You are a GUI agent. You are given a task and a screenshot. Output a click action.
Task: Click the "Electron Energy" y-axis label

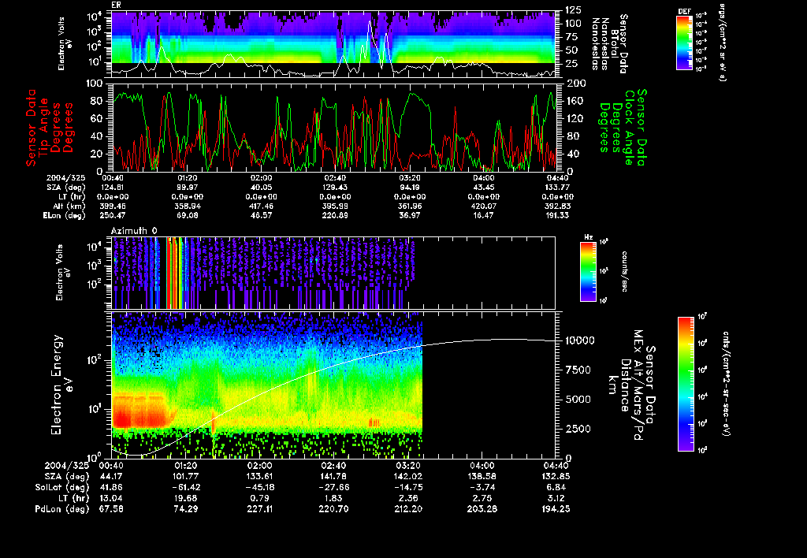pos(57,385)
